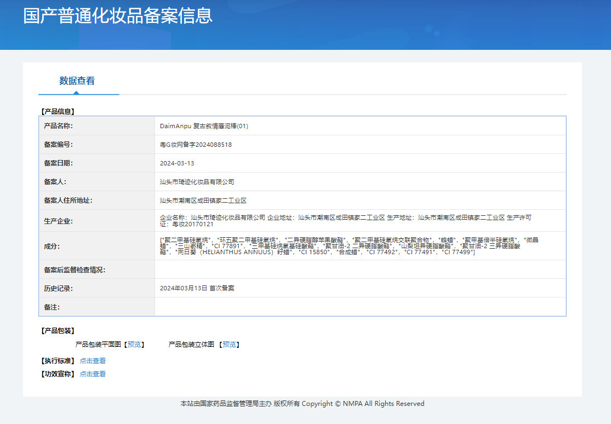Viewport: 611px width, 424px height.
Task: Click the NMPA copyright footer text
Action: tap(302, 404)
